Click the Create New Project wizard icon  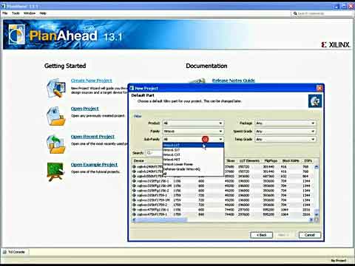pos(56,88)
